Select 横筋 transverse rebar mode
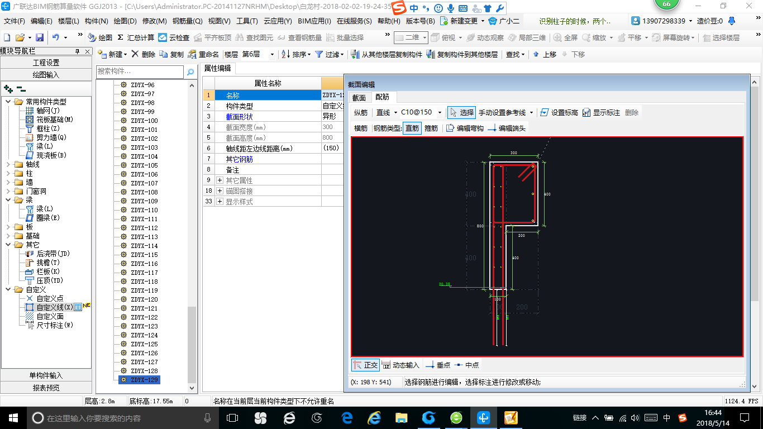Screen dimensions: 763x429 [361, 128]
